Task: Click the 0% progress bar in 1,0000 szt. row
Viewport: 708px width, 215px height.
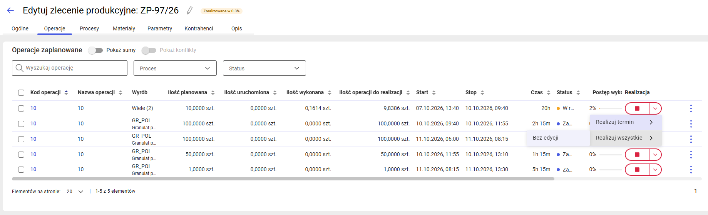Action: [x=611, y=170]
